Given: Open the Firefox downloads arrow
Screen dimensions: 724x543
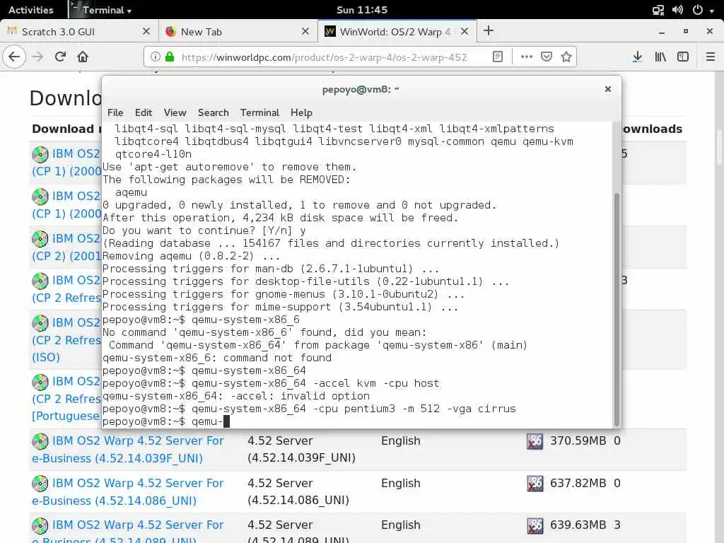Looking at the screenshot, I should (x=637, y=57).
